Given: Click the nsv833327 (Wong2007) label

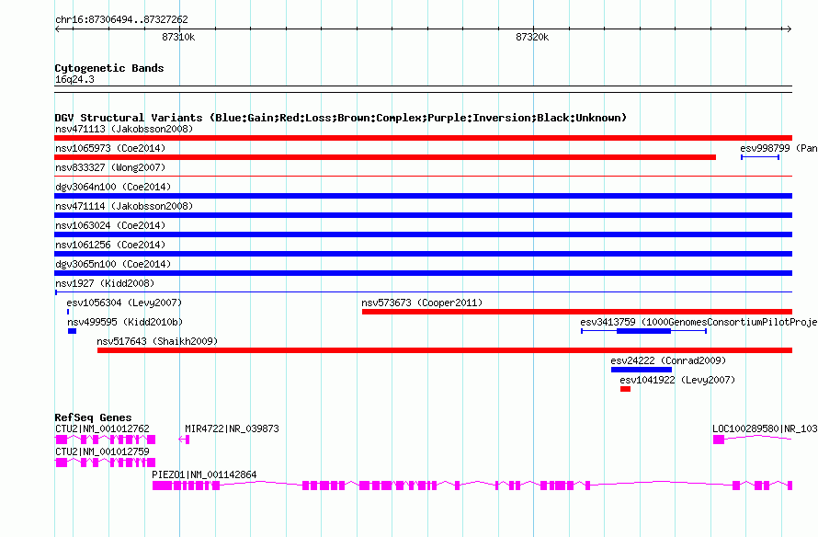Looking at the screenshot, I should [110, 167].
